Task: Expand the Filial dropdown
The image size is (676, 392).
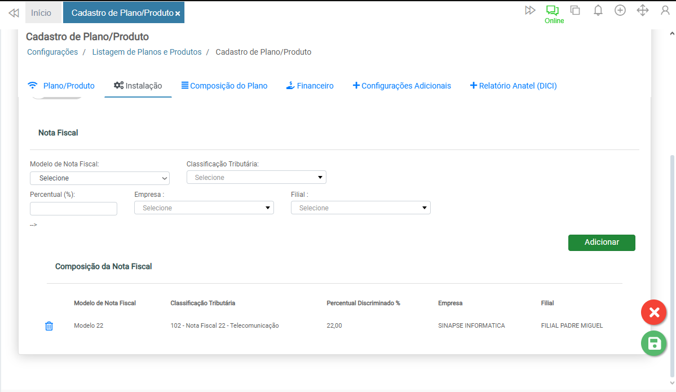Action: 360,208
